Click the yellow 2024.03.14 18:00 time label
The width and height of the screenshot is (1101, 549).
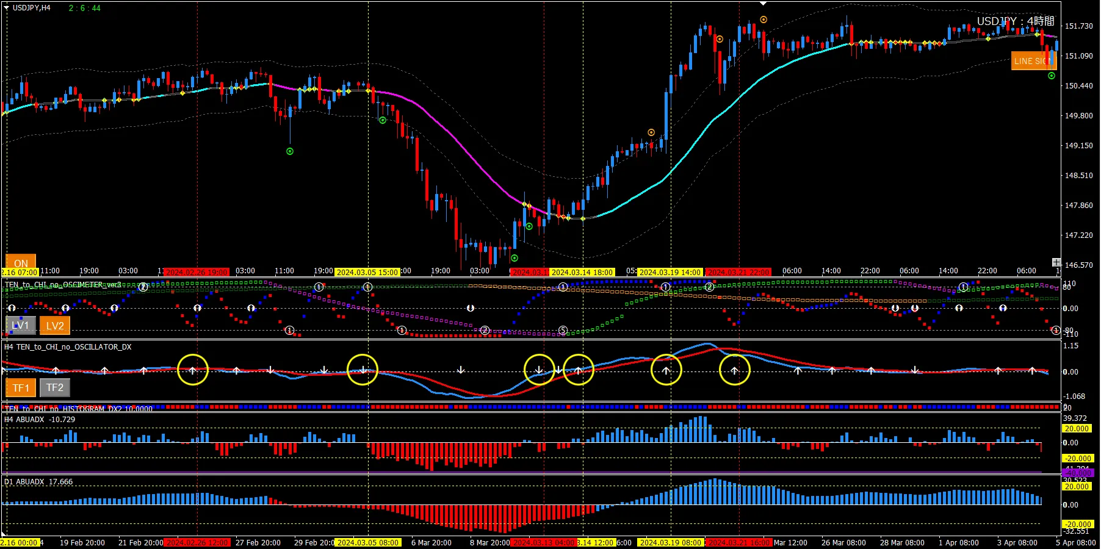(x=582, y=272)
